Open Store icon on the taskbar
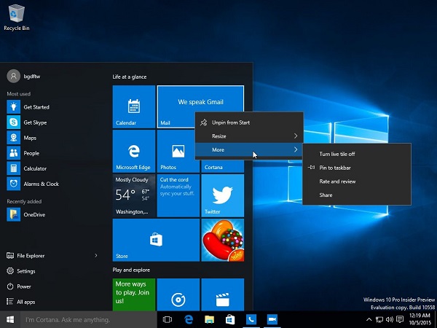 [x=230, y=320]
